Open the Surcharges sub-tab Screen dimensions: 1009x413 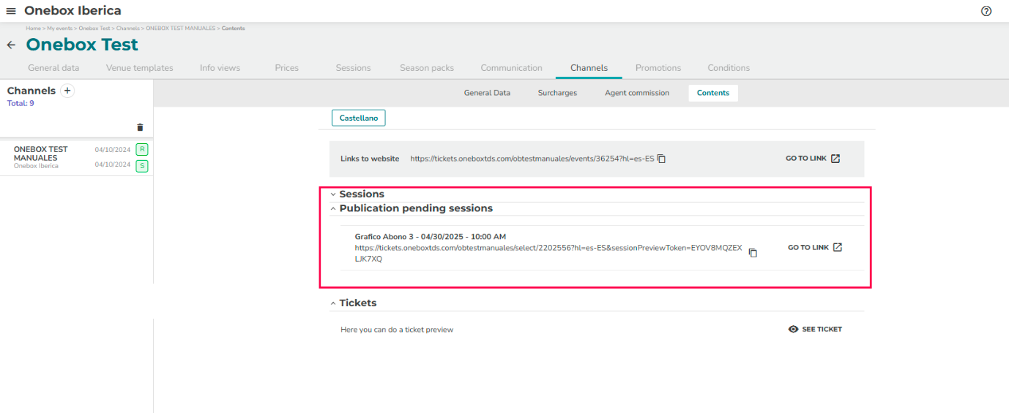[x=557, y=93]
